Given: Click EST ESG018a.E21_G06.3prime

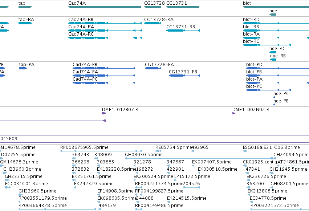Looking at the screenshot, I should 271,147.
